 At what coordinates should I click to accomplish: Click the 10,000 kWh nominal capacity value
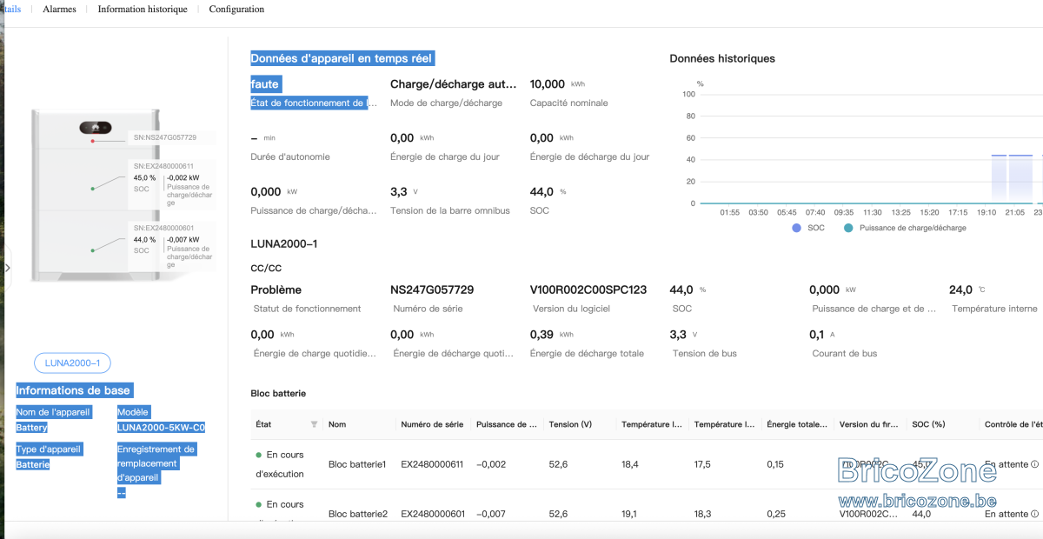pyautogui.click(x=557, y=84)
